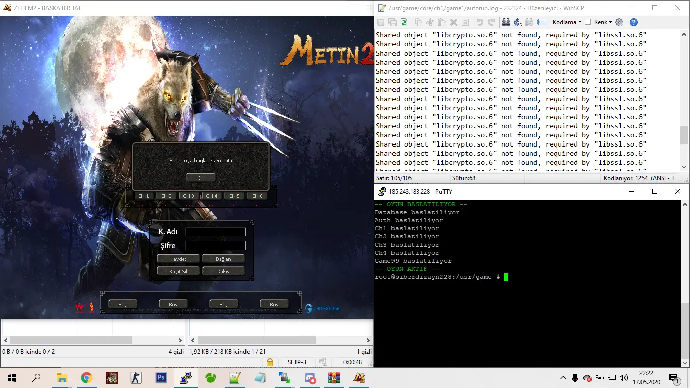Click the Cut scissors icon in the editor
Screen dimensions: 690x388
[430, 22]
